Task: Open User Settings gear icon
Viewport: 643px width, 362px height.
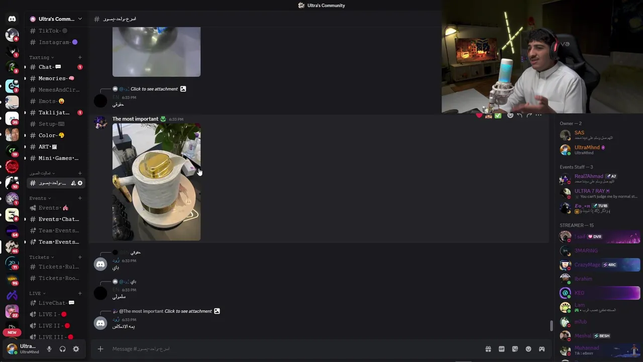Action: click(76, 349)
